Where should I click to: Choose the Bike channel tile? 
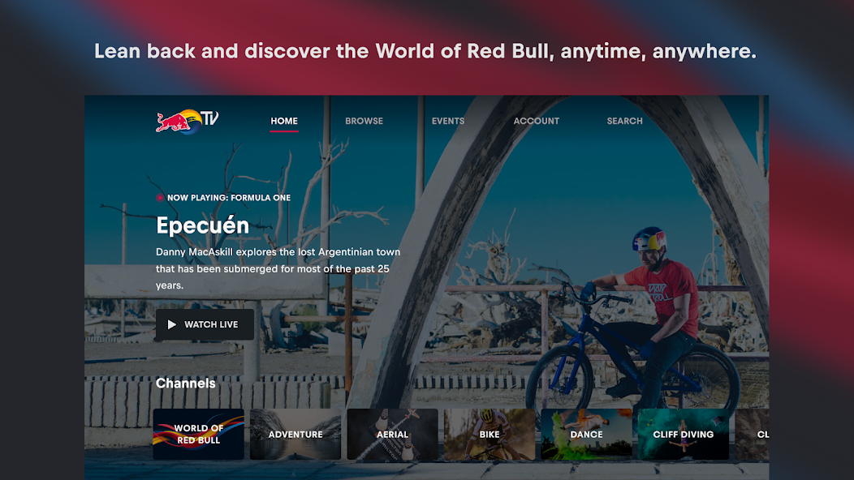point(489,435)
